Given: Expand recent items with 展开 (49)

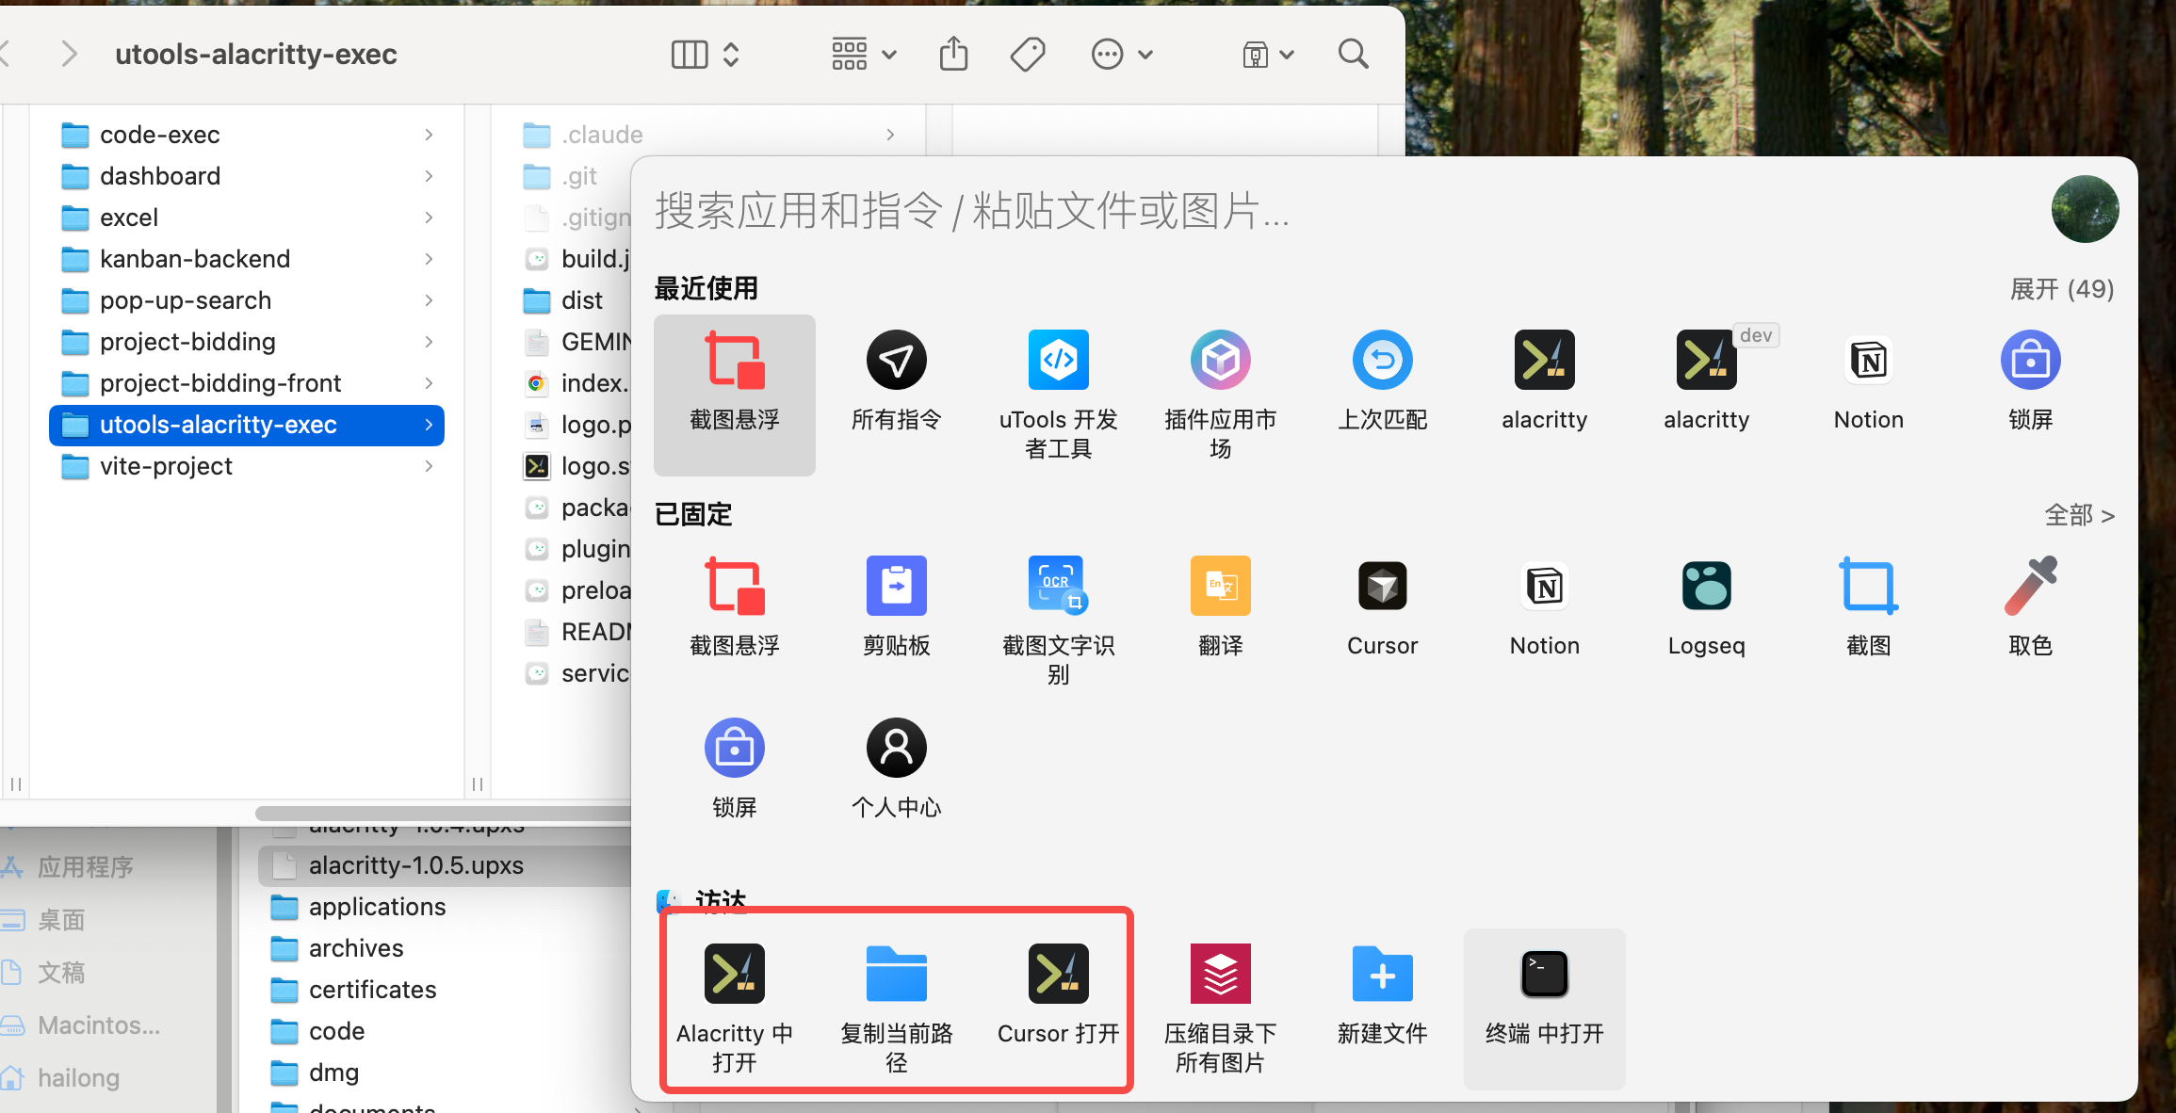Looking at the screenshot, I should click(2061, 289).
